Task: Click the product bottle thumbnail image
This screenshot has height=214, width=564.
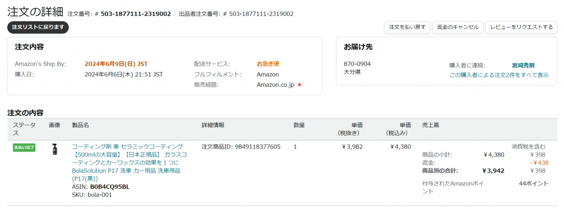Action: [55, 149]
